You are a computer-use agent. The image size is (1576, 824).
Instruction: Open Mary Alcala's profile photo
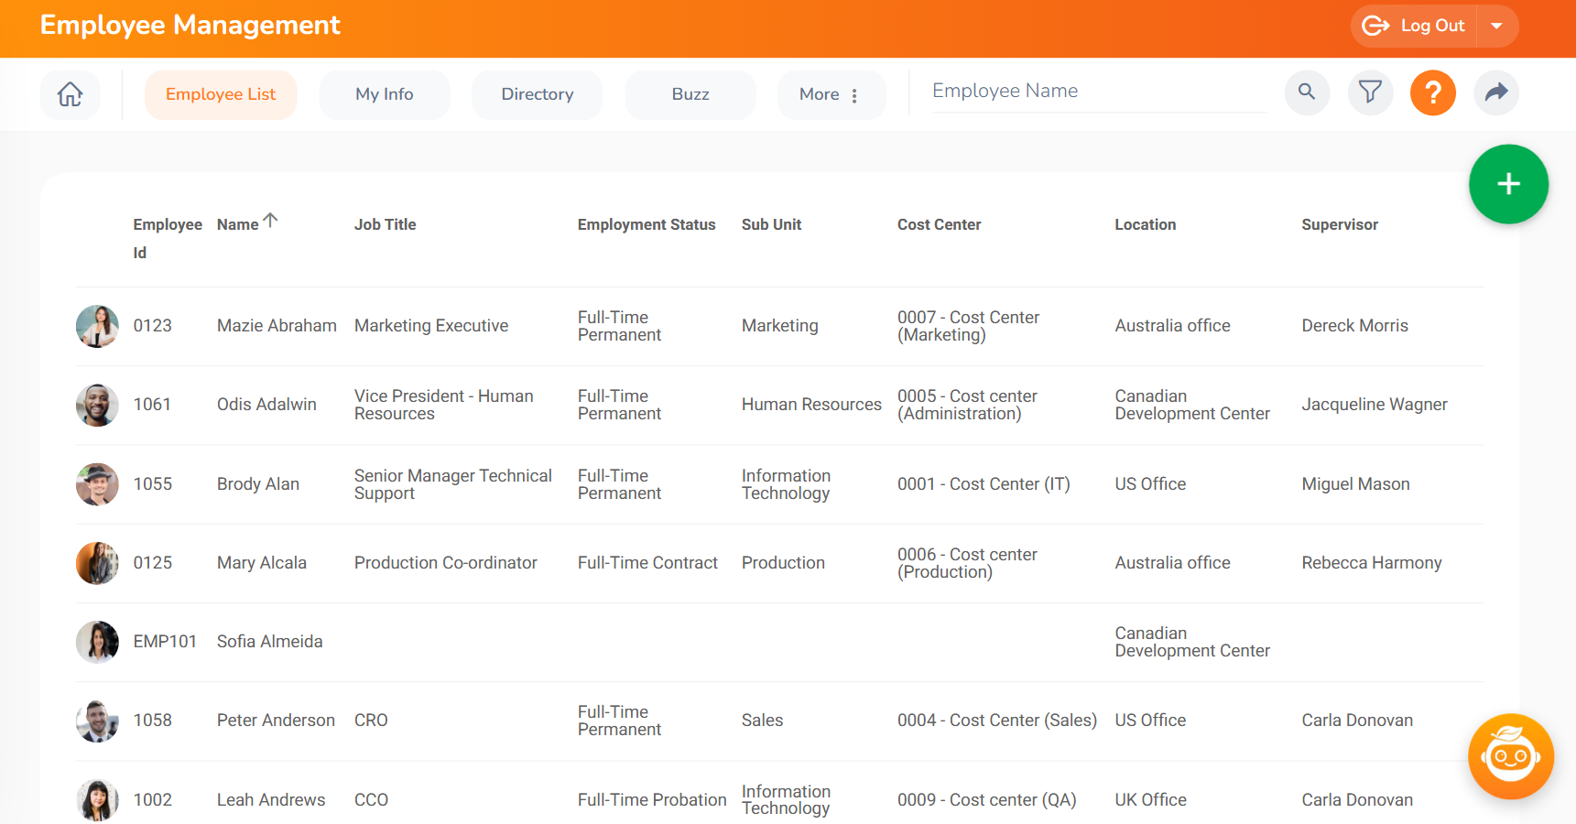(97, 563)
